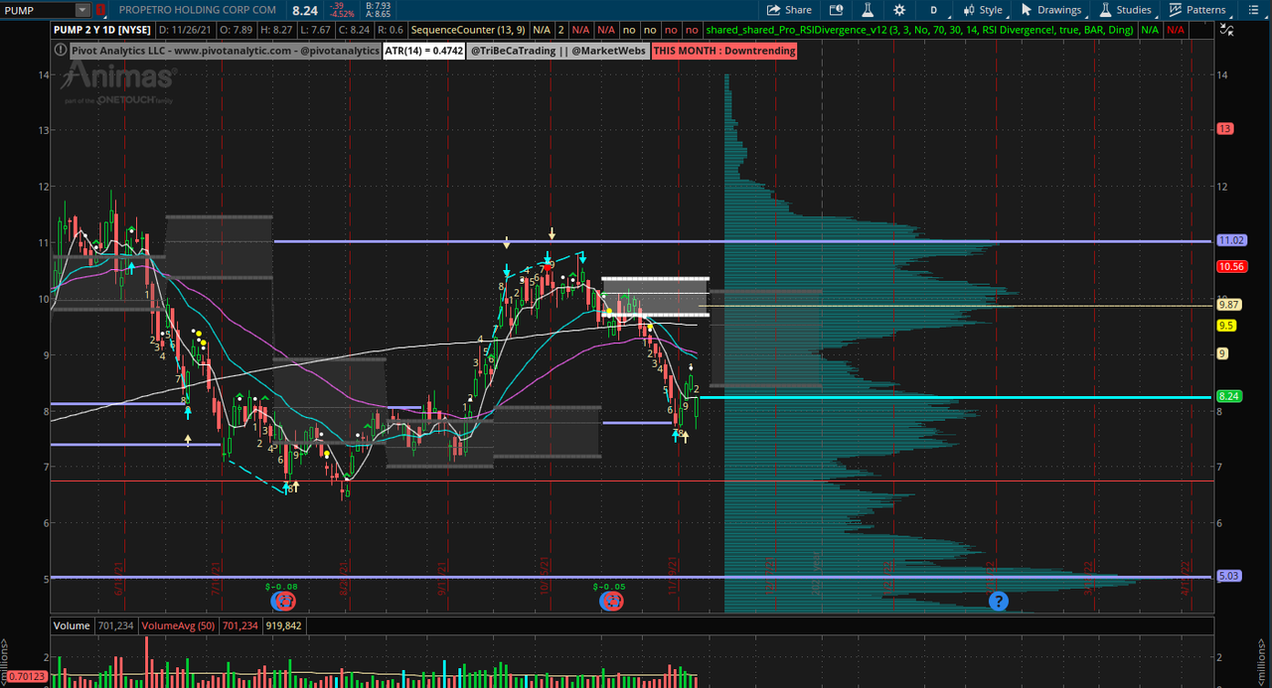Click the earnings icon labeled $-0.05
The width and height of the screenshot is (1272, 688).
click(611, 601)
